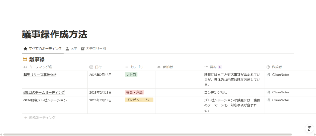The height and width of the screenshot is (136, 316).
Task: Click the page title 議事録作成方法
Action: point(55,35)
